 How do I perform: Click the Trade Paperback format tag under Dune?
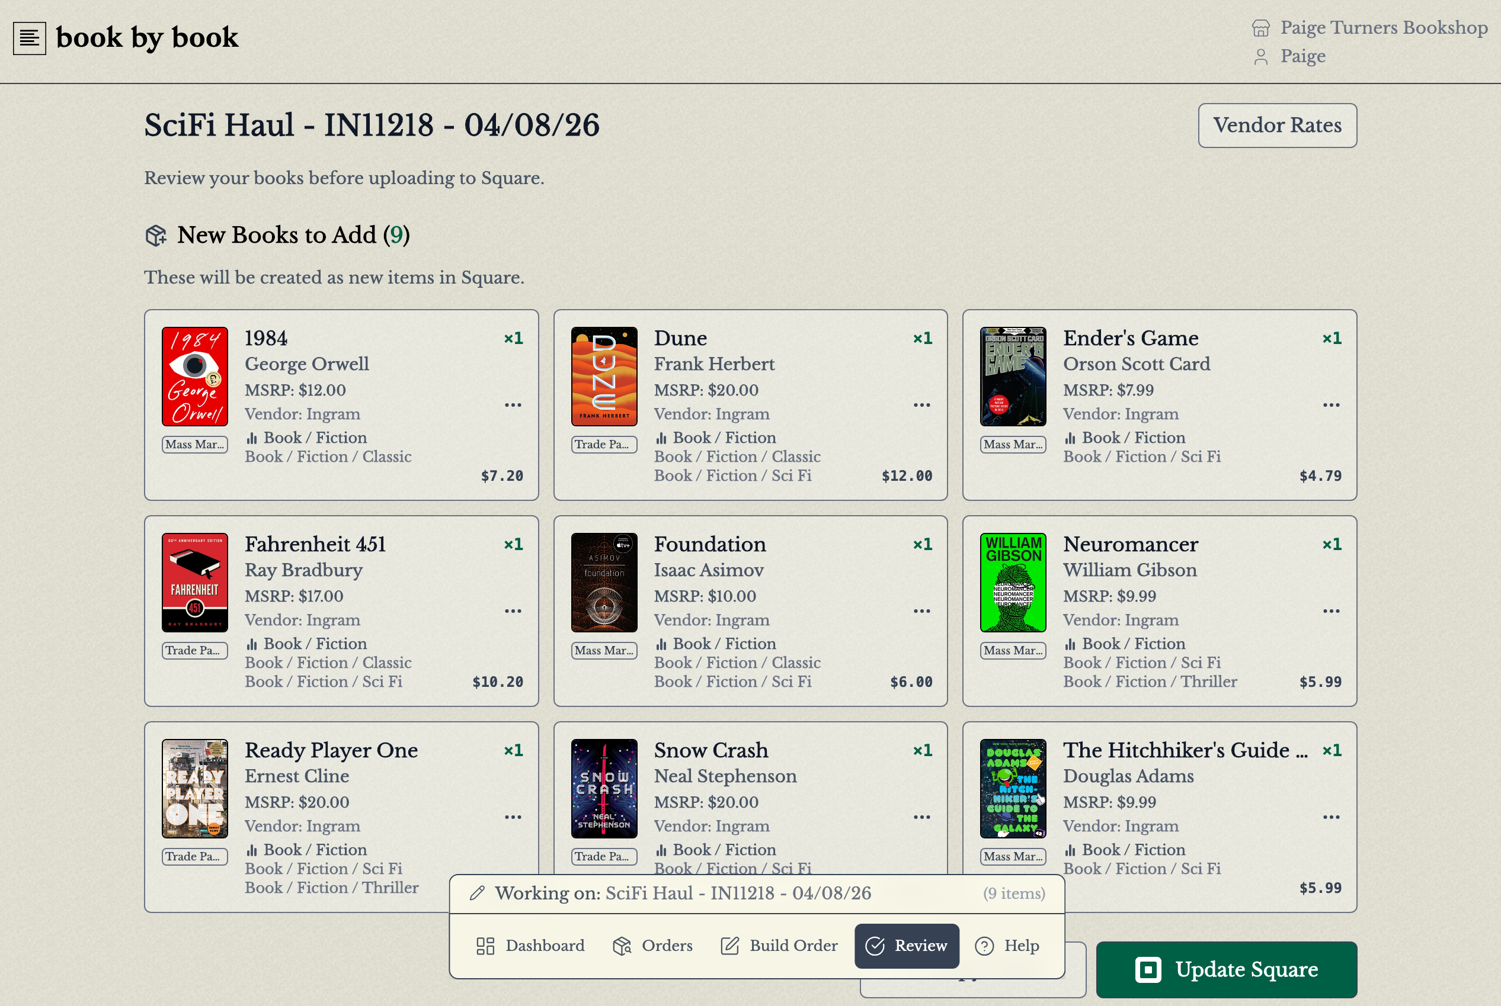click(604, 445)
